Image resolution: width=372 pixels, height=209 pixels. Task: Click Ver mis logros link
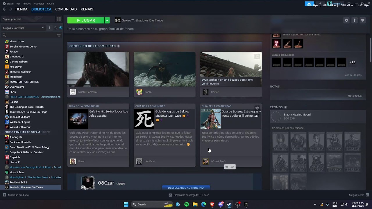point(353,75)
